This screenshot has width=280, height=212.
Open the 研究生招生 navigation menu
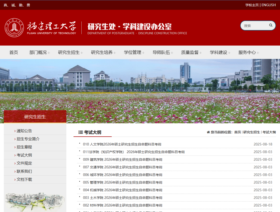69,53
